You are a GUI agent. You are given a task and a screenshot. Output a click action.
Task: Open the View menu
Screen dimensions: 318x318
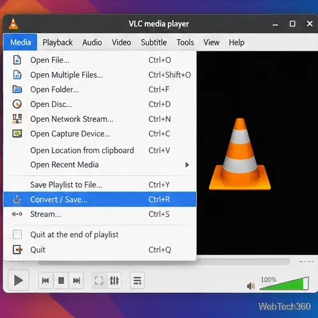(212, 42)
